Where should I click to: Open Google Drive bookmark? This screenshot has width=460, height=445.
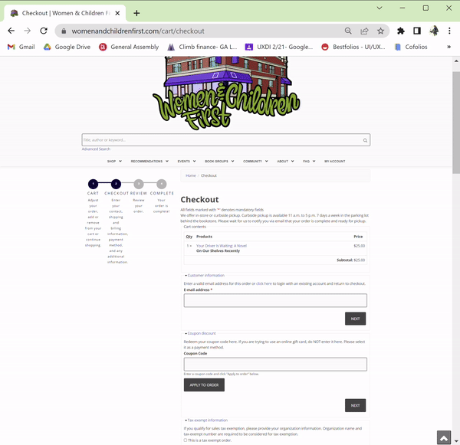point(67,47)
